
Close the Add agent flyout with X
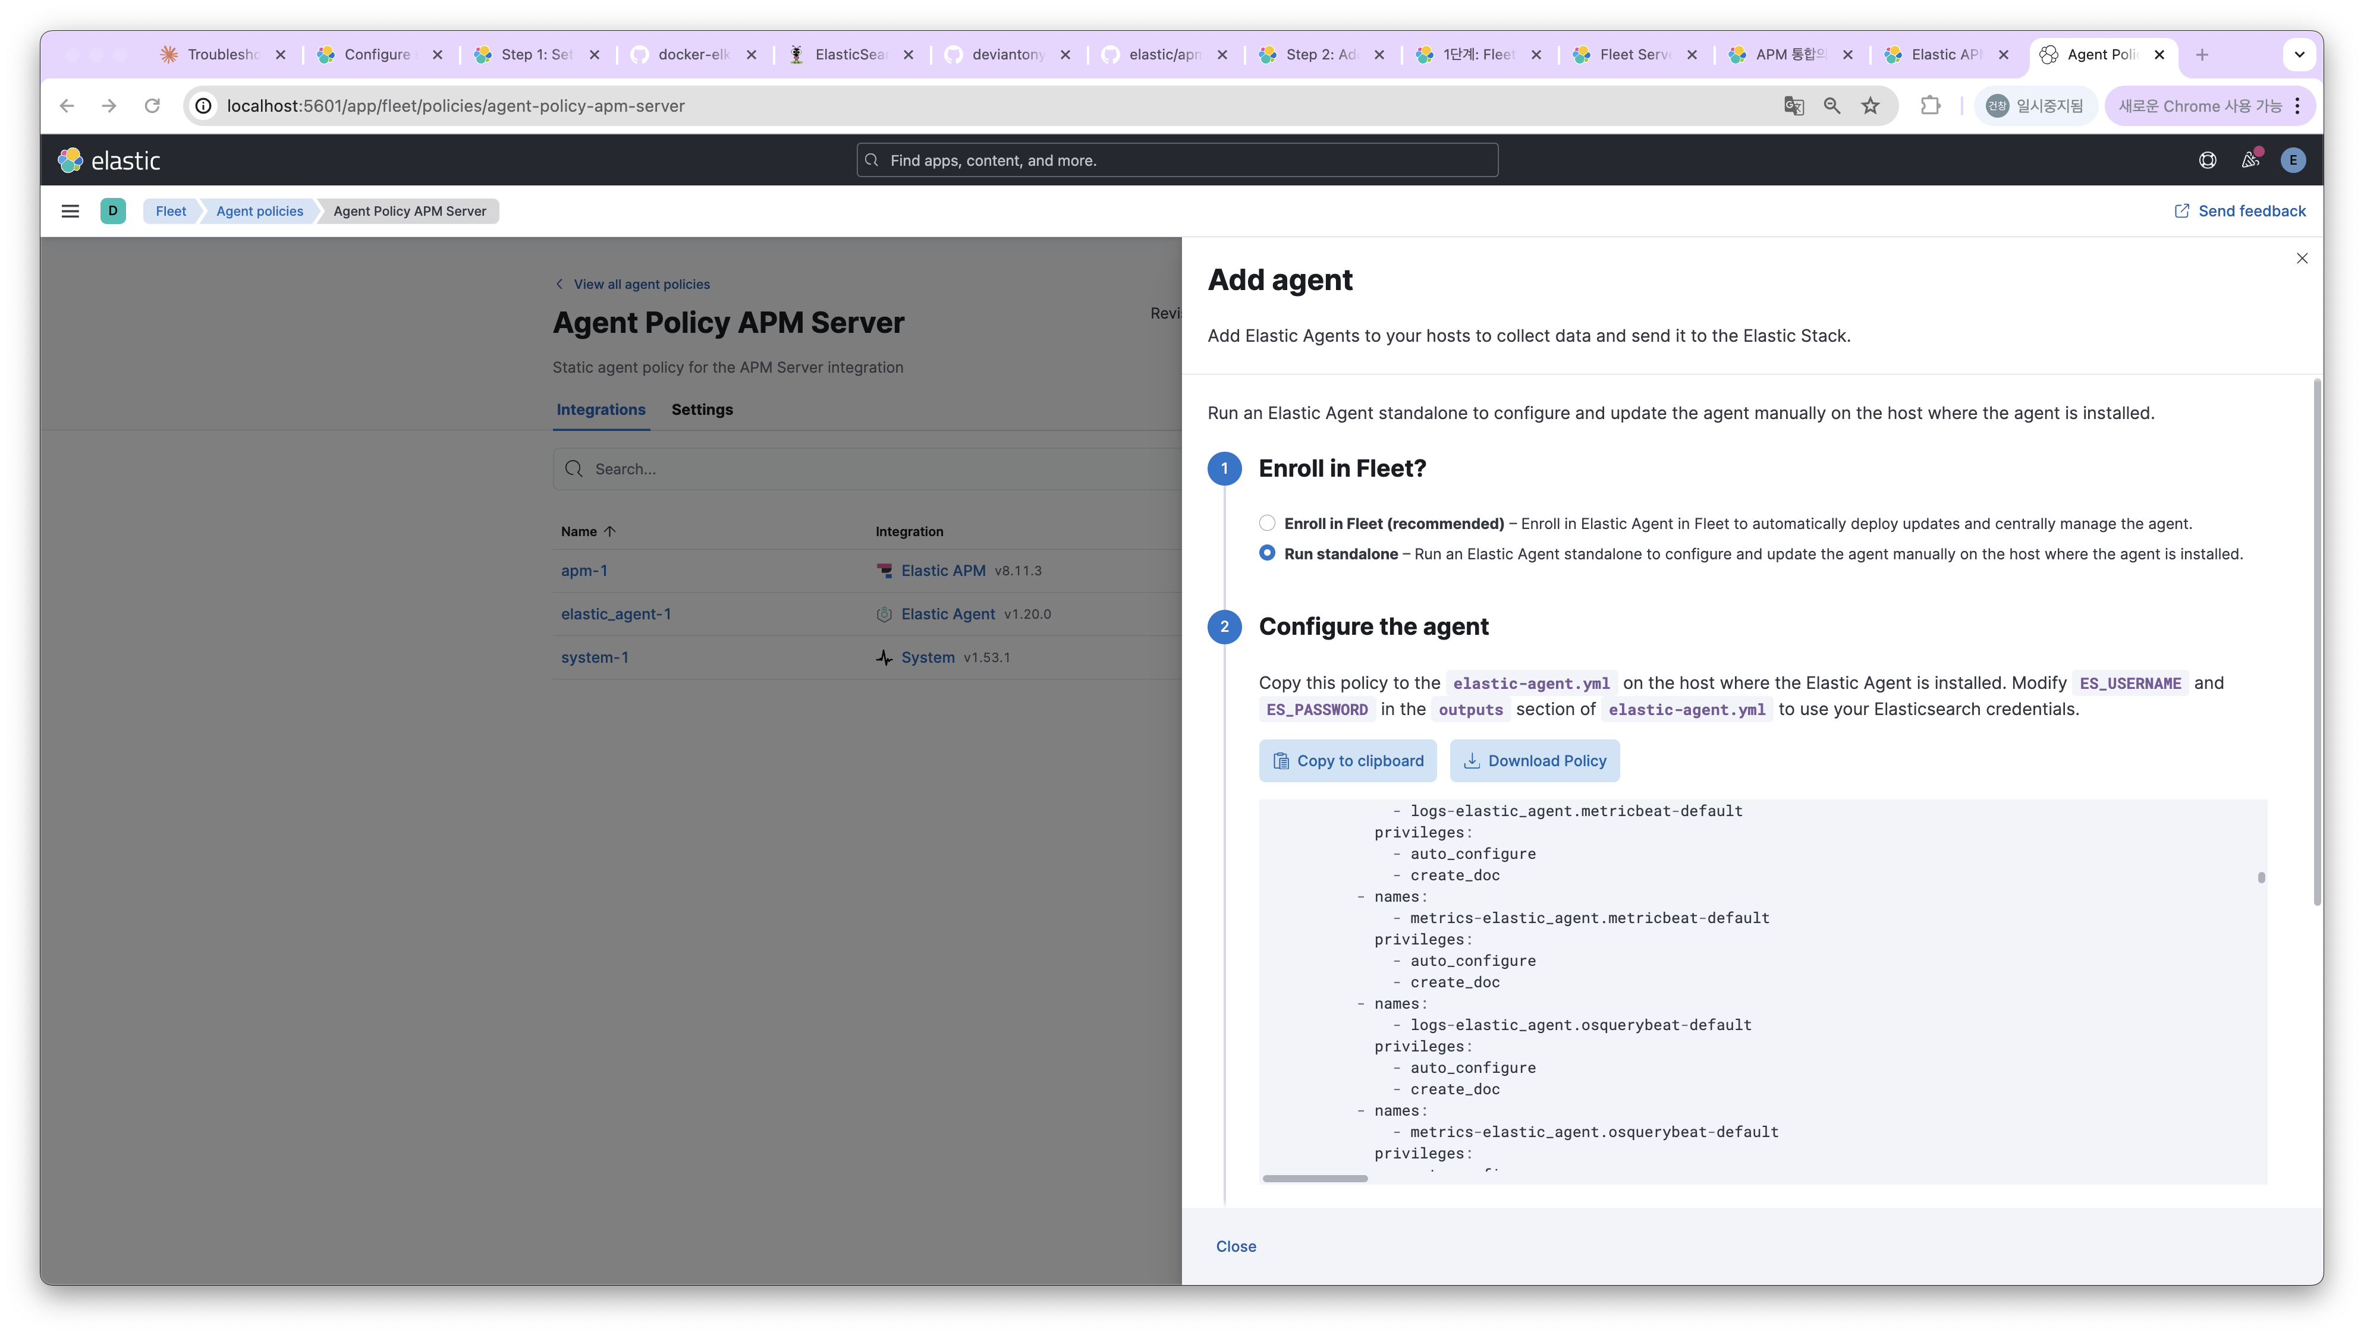point(2302,259)
